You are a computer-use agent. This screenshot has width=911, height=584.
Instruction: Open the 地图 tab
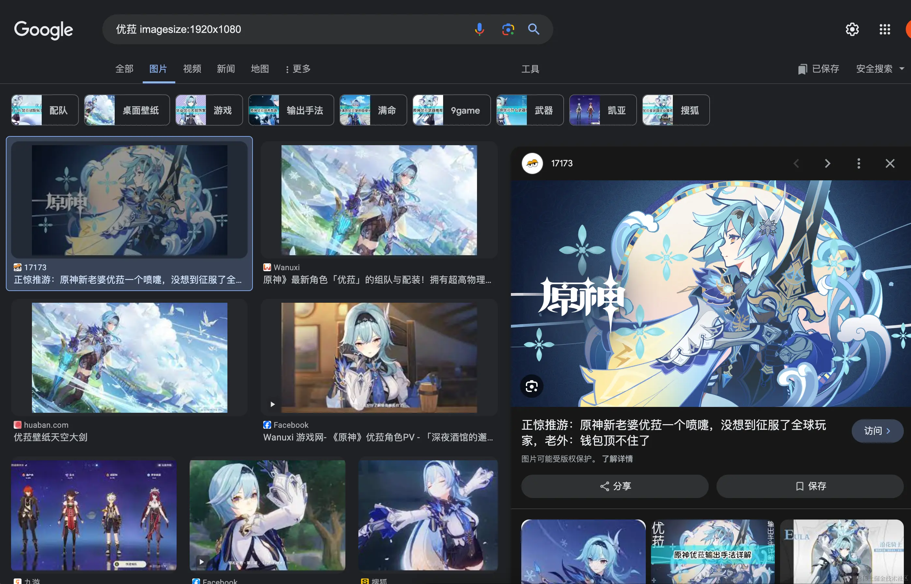(x=260, y=69)
